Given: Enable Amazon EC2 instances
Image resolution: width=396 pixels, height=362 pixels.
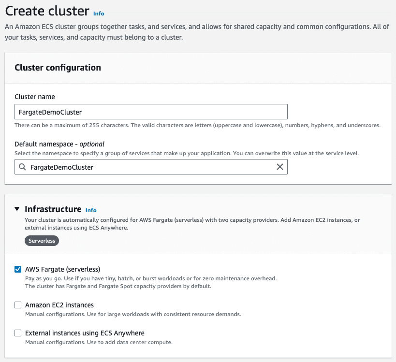Looking at the screenshot, I should click(x=18, y=305).
